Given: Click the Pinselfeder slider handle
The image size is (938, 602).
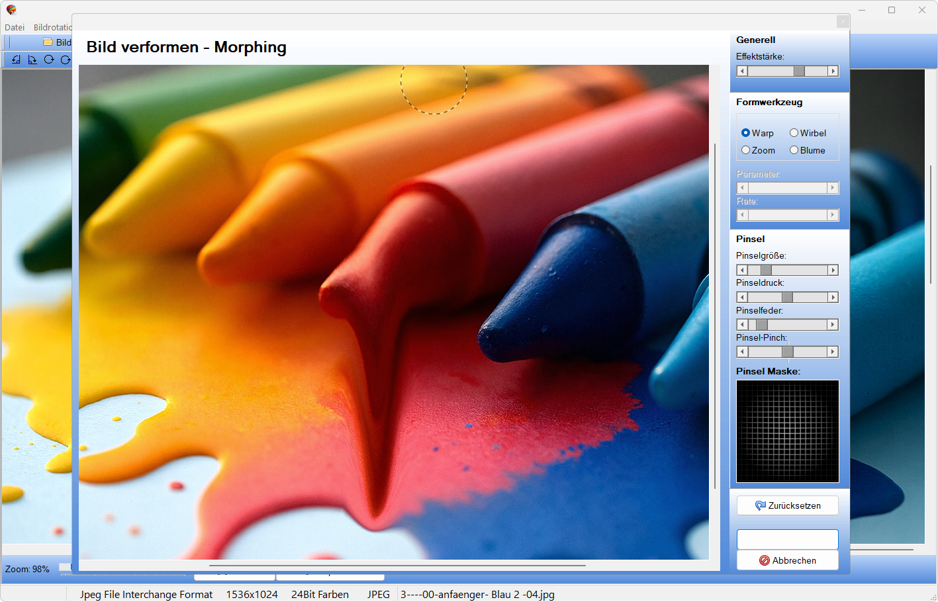Looking at the screenshot, I should (x=762, y=325).
